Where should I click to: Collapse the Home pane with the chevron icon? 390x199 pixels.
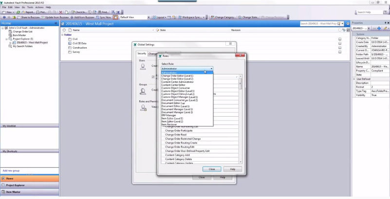point(56,23)
